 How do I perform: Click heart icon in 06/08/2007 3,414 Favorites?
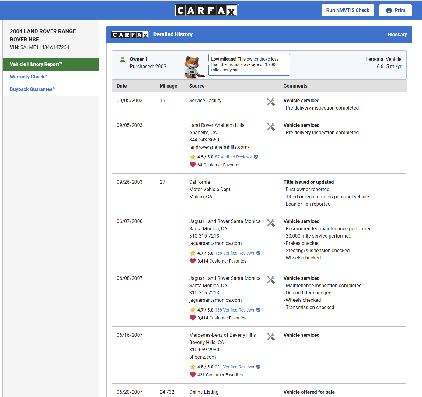[193, 318]
